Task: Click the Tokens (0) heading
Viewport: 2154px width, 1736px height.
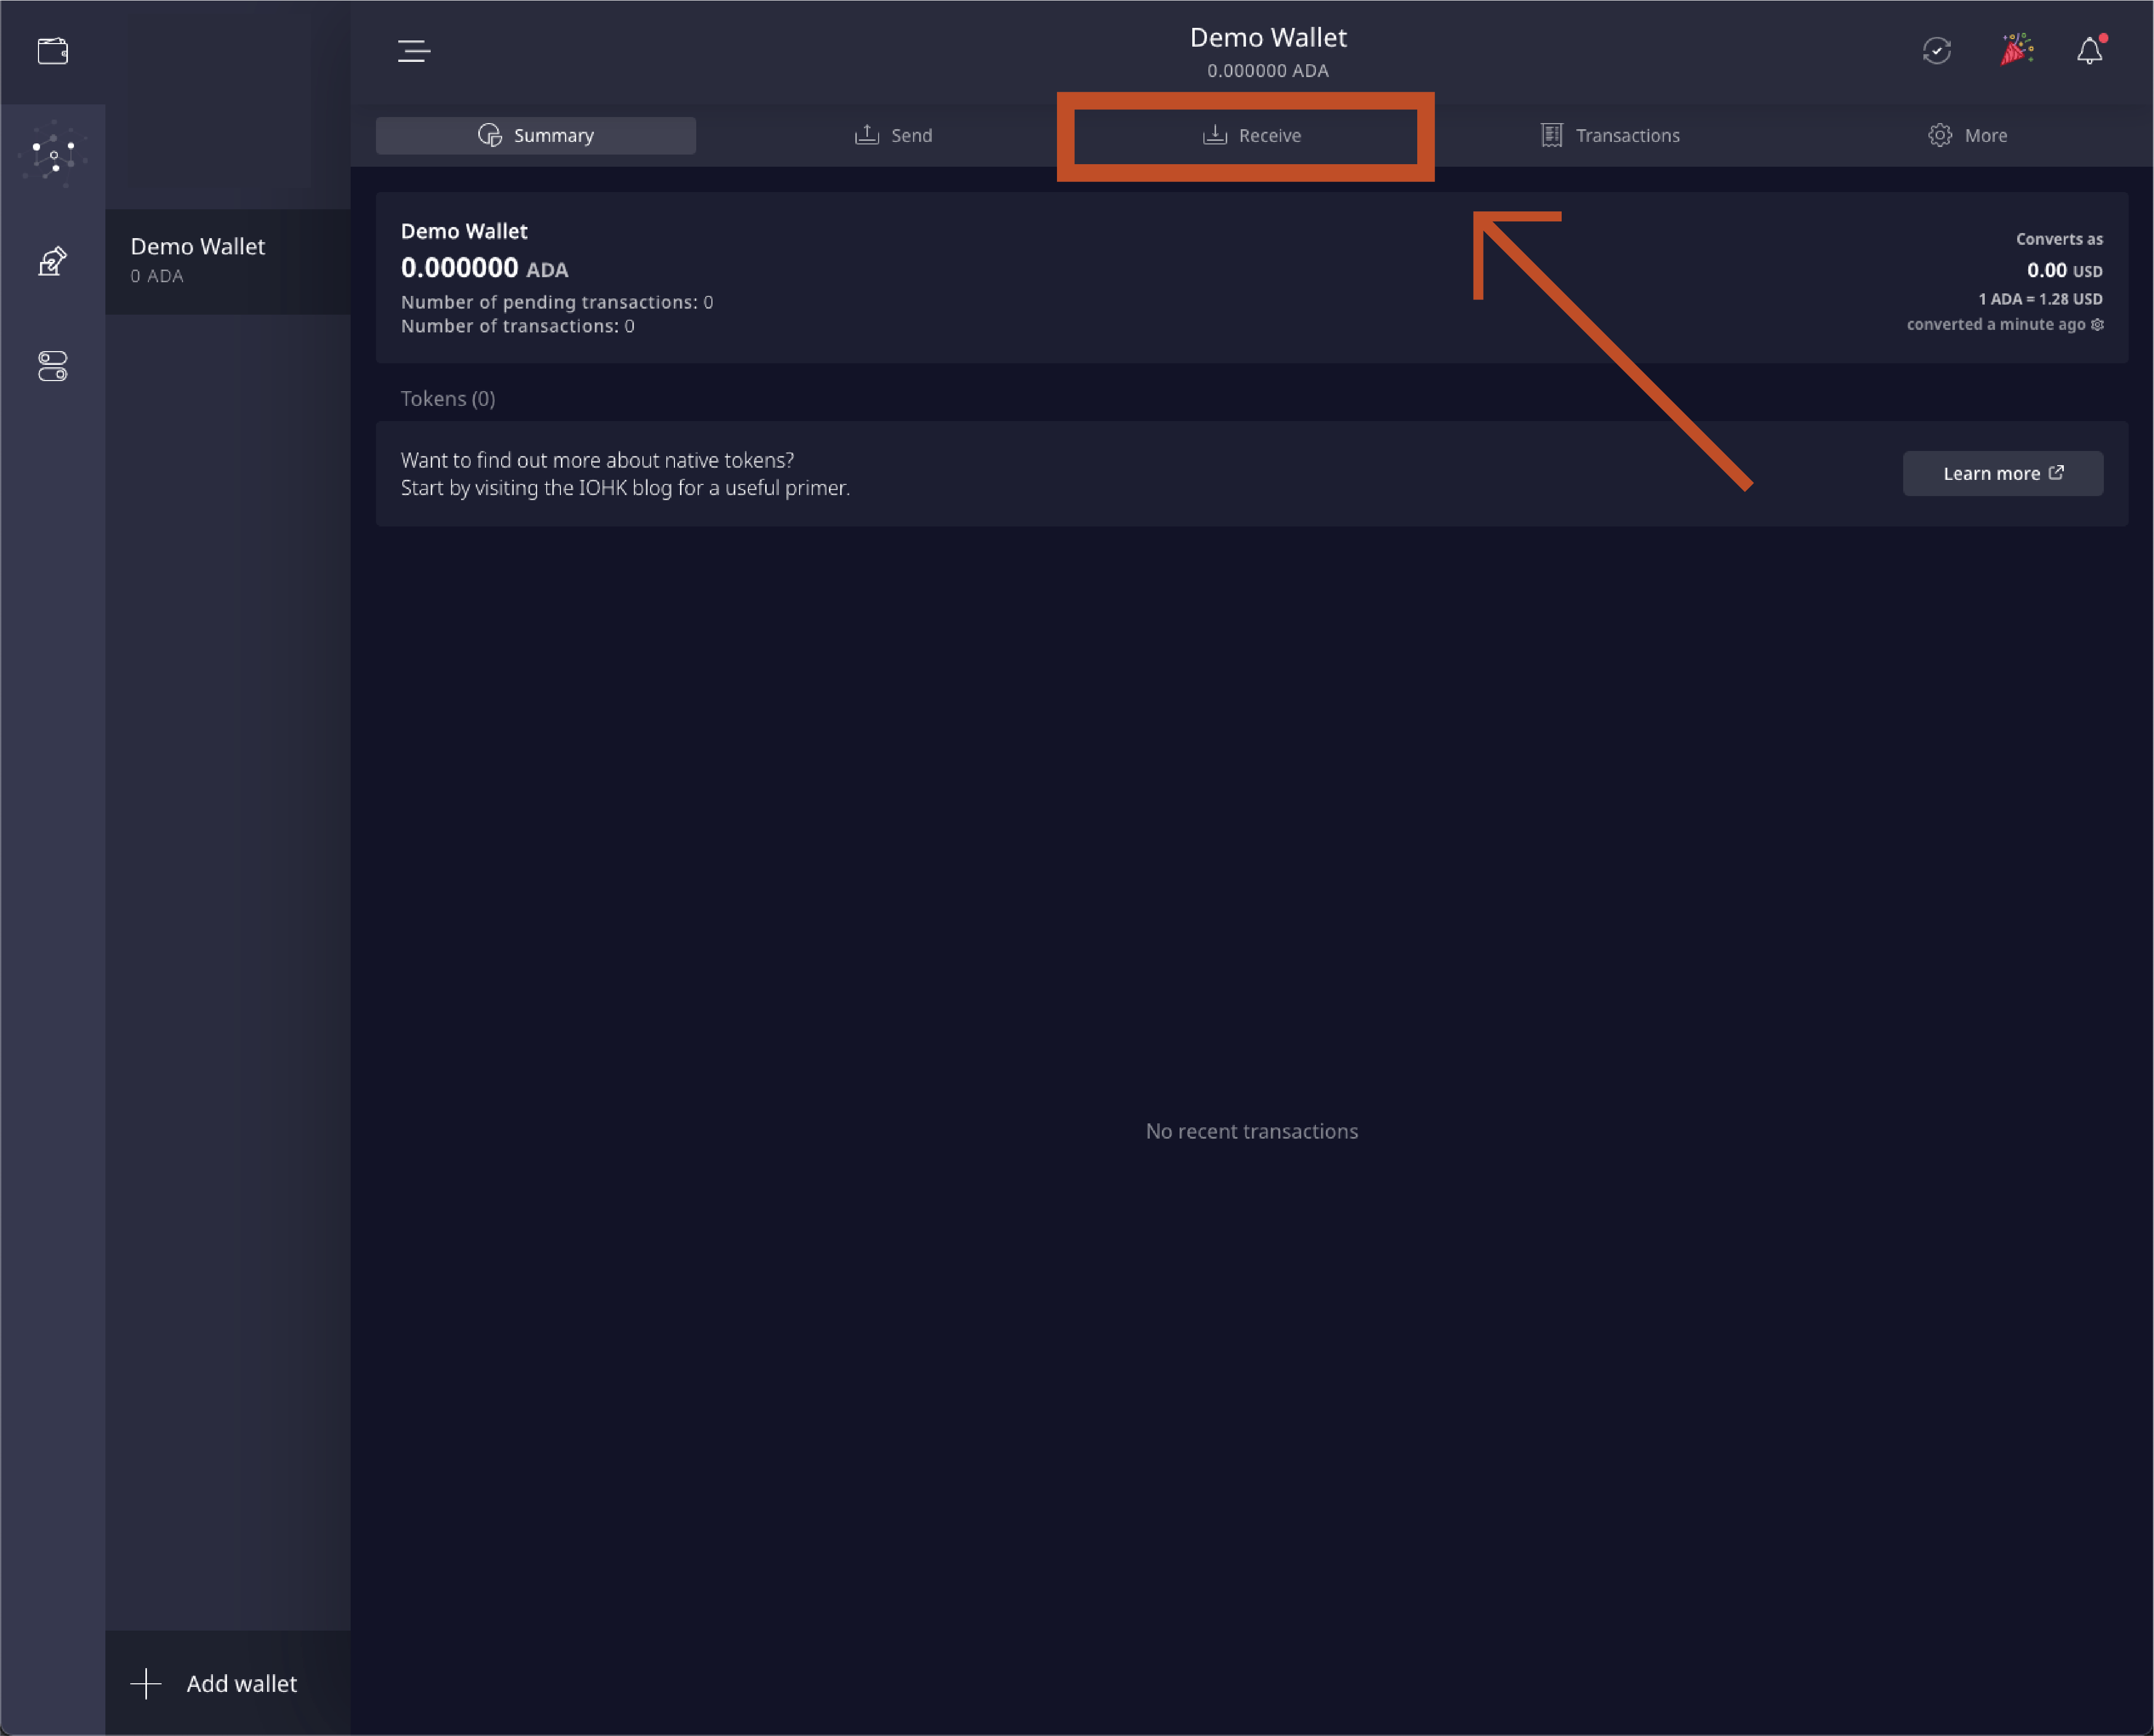Action: click(448, 398)
